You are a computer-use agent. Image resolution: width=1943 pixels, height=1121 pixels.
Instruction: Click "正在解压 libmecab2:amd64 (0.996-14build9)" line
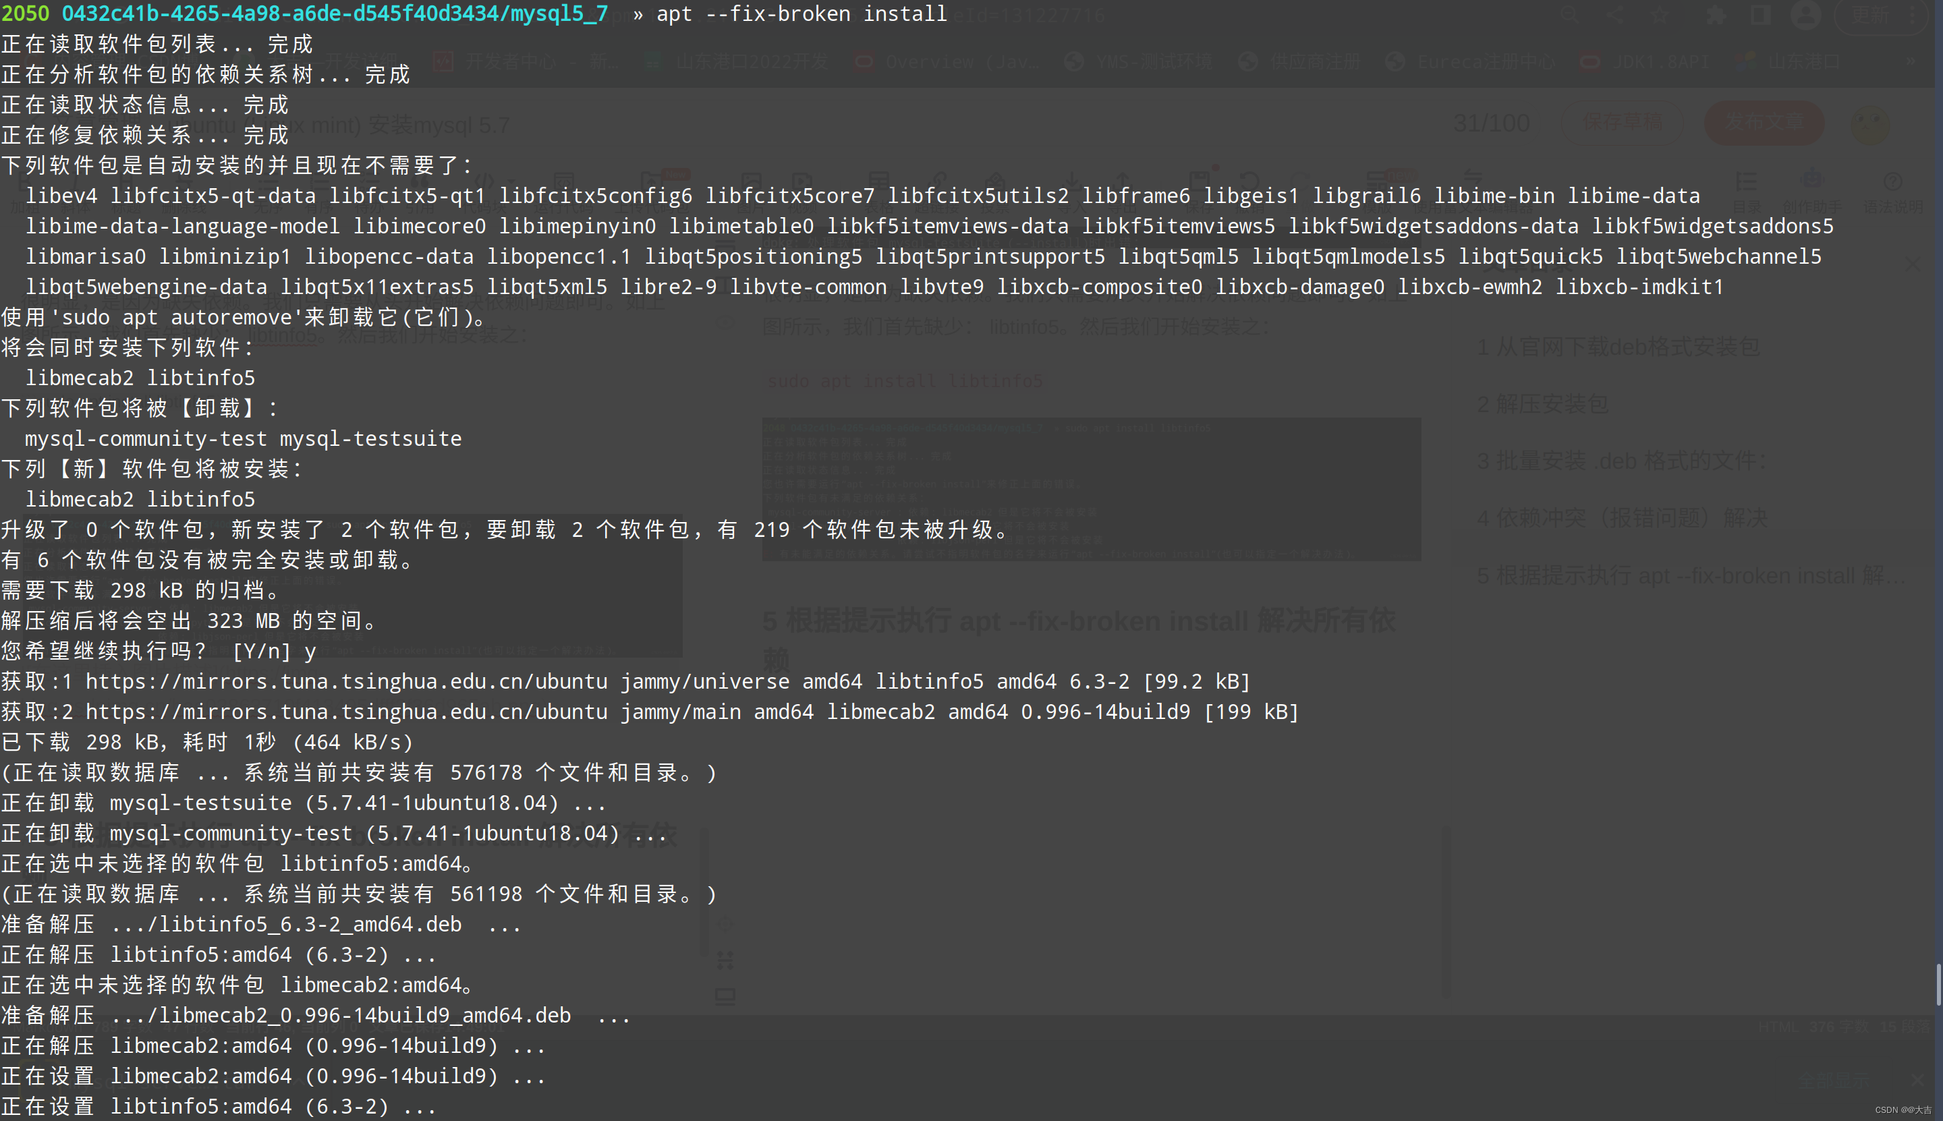pyautogui.click(x=273, y=1045)
